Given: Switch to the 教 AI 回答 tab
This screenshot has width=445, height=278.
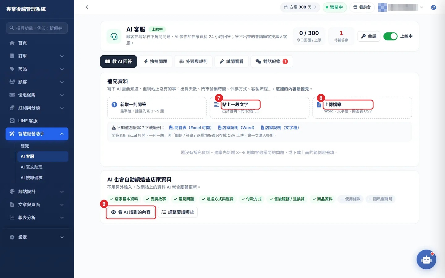Looking at the screenshot, I should pyautogui.click(x=118, y=61).
